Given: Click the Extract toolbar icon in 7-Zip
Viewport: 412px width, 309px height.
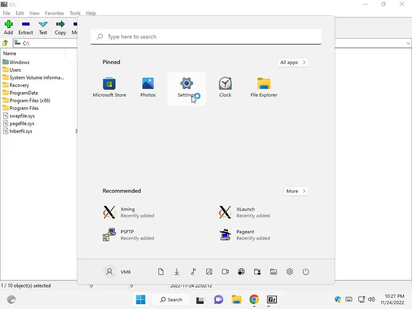Looking at the screenshot, I should click(x=25, y=28).
